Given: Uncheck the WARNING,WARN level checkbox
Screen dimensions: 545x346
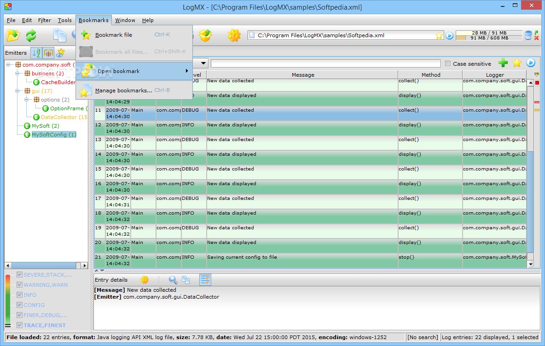Looking at the screenshot, I should (19, 284).
